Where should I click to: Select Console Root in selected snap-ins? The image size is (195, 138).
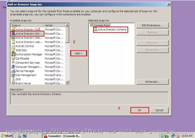pos(102,25)
